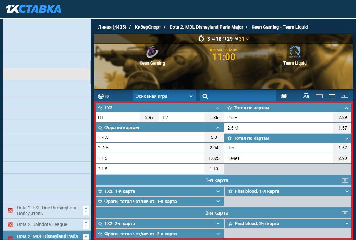Click the Dota 2 icon beside Joindota League

(x=10, y=224)
